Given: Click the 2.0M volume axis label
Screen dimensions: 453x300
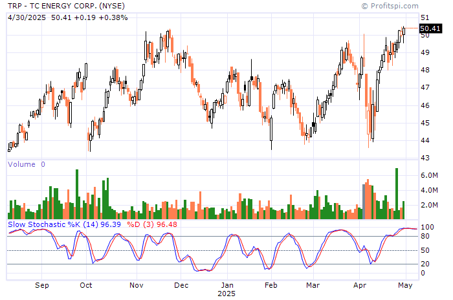Looking at the screenshot, I should pyautogui.click(x=429, y=206).
